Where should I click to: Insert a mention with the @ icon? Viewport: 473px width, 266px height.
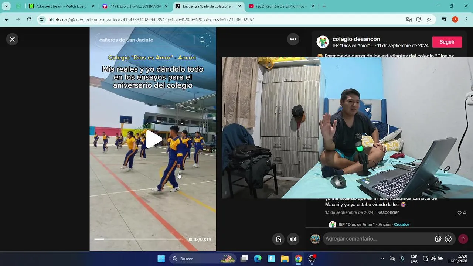click(438, 239)
